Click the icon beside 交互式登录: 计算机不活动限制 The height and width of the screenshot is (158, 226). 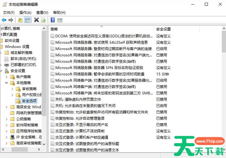point(52,131)
